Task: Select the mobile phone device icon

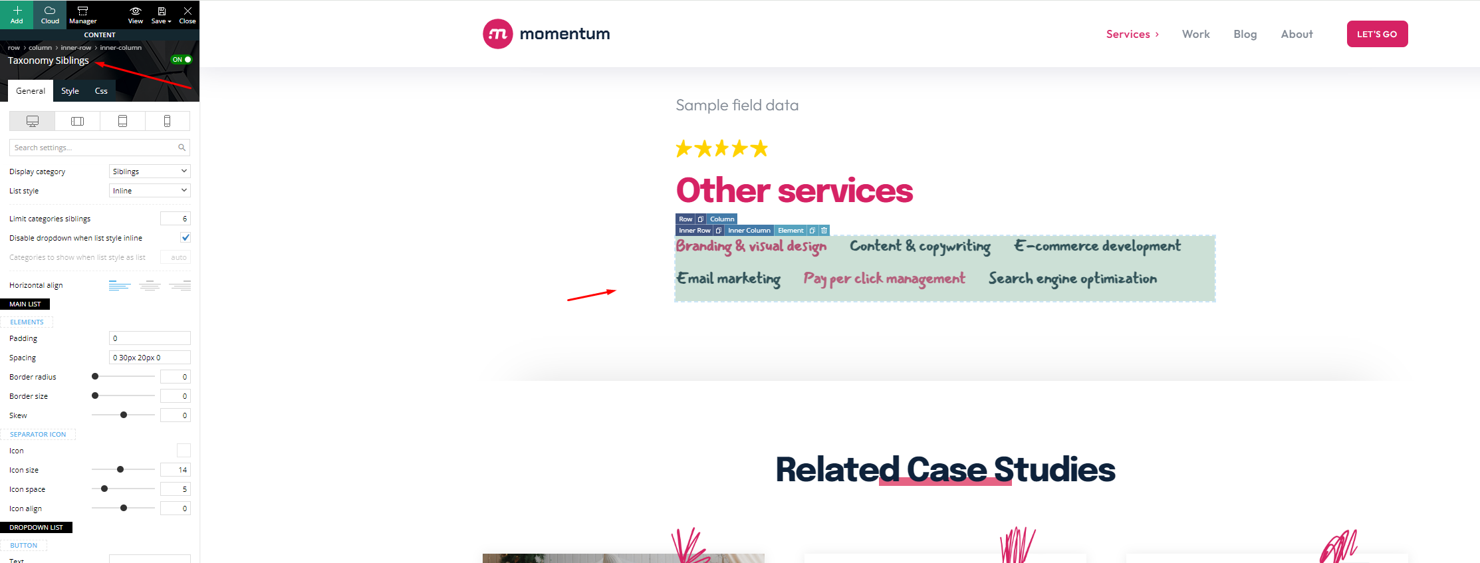Action: [x=168, y=121]
